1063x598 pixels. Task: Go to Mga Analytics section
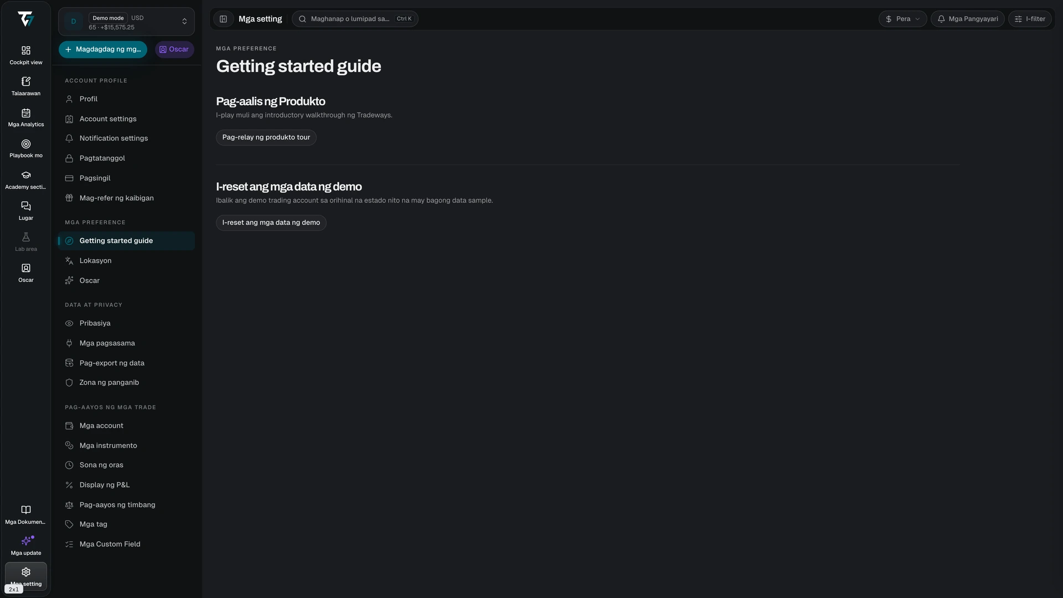(x=25, y=117)
